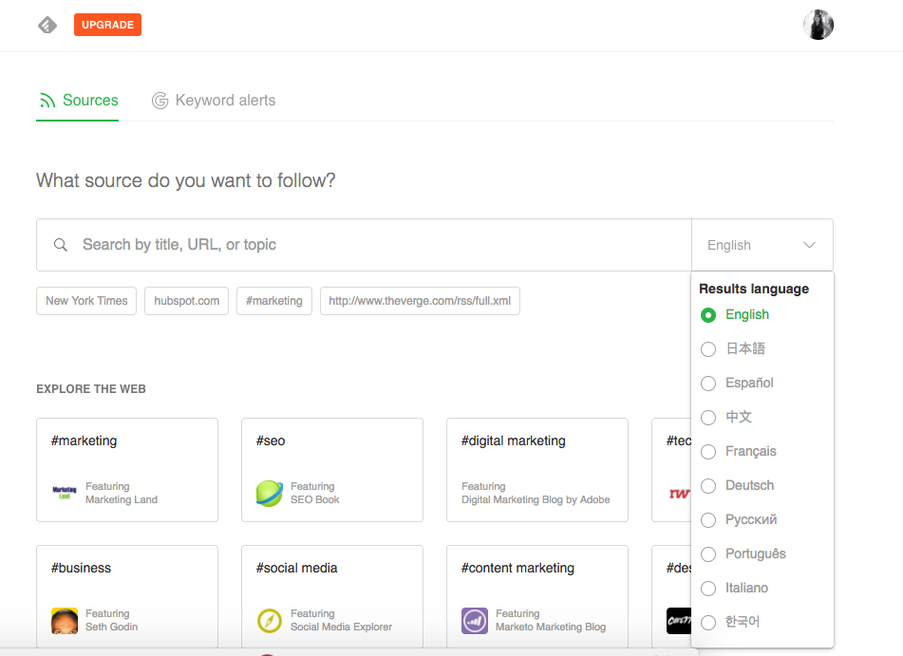Viewport: 903px width, 656px height.
Task: Switch to the Sources tab
Action: pyautogui.click(x=78, y=101)
